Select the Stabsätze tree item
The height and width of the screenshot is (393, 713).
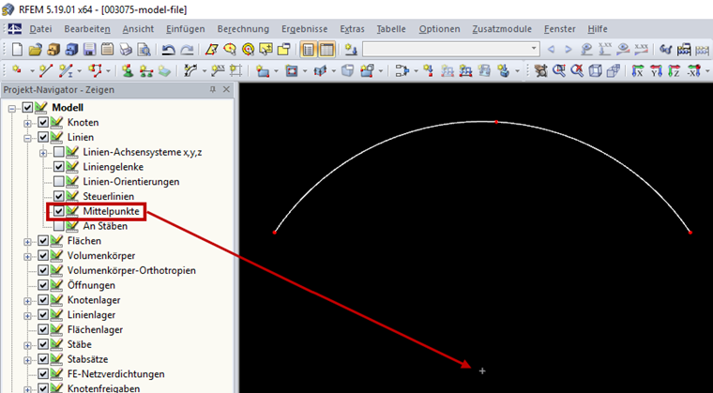(x=88, y=359)
